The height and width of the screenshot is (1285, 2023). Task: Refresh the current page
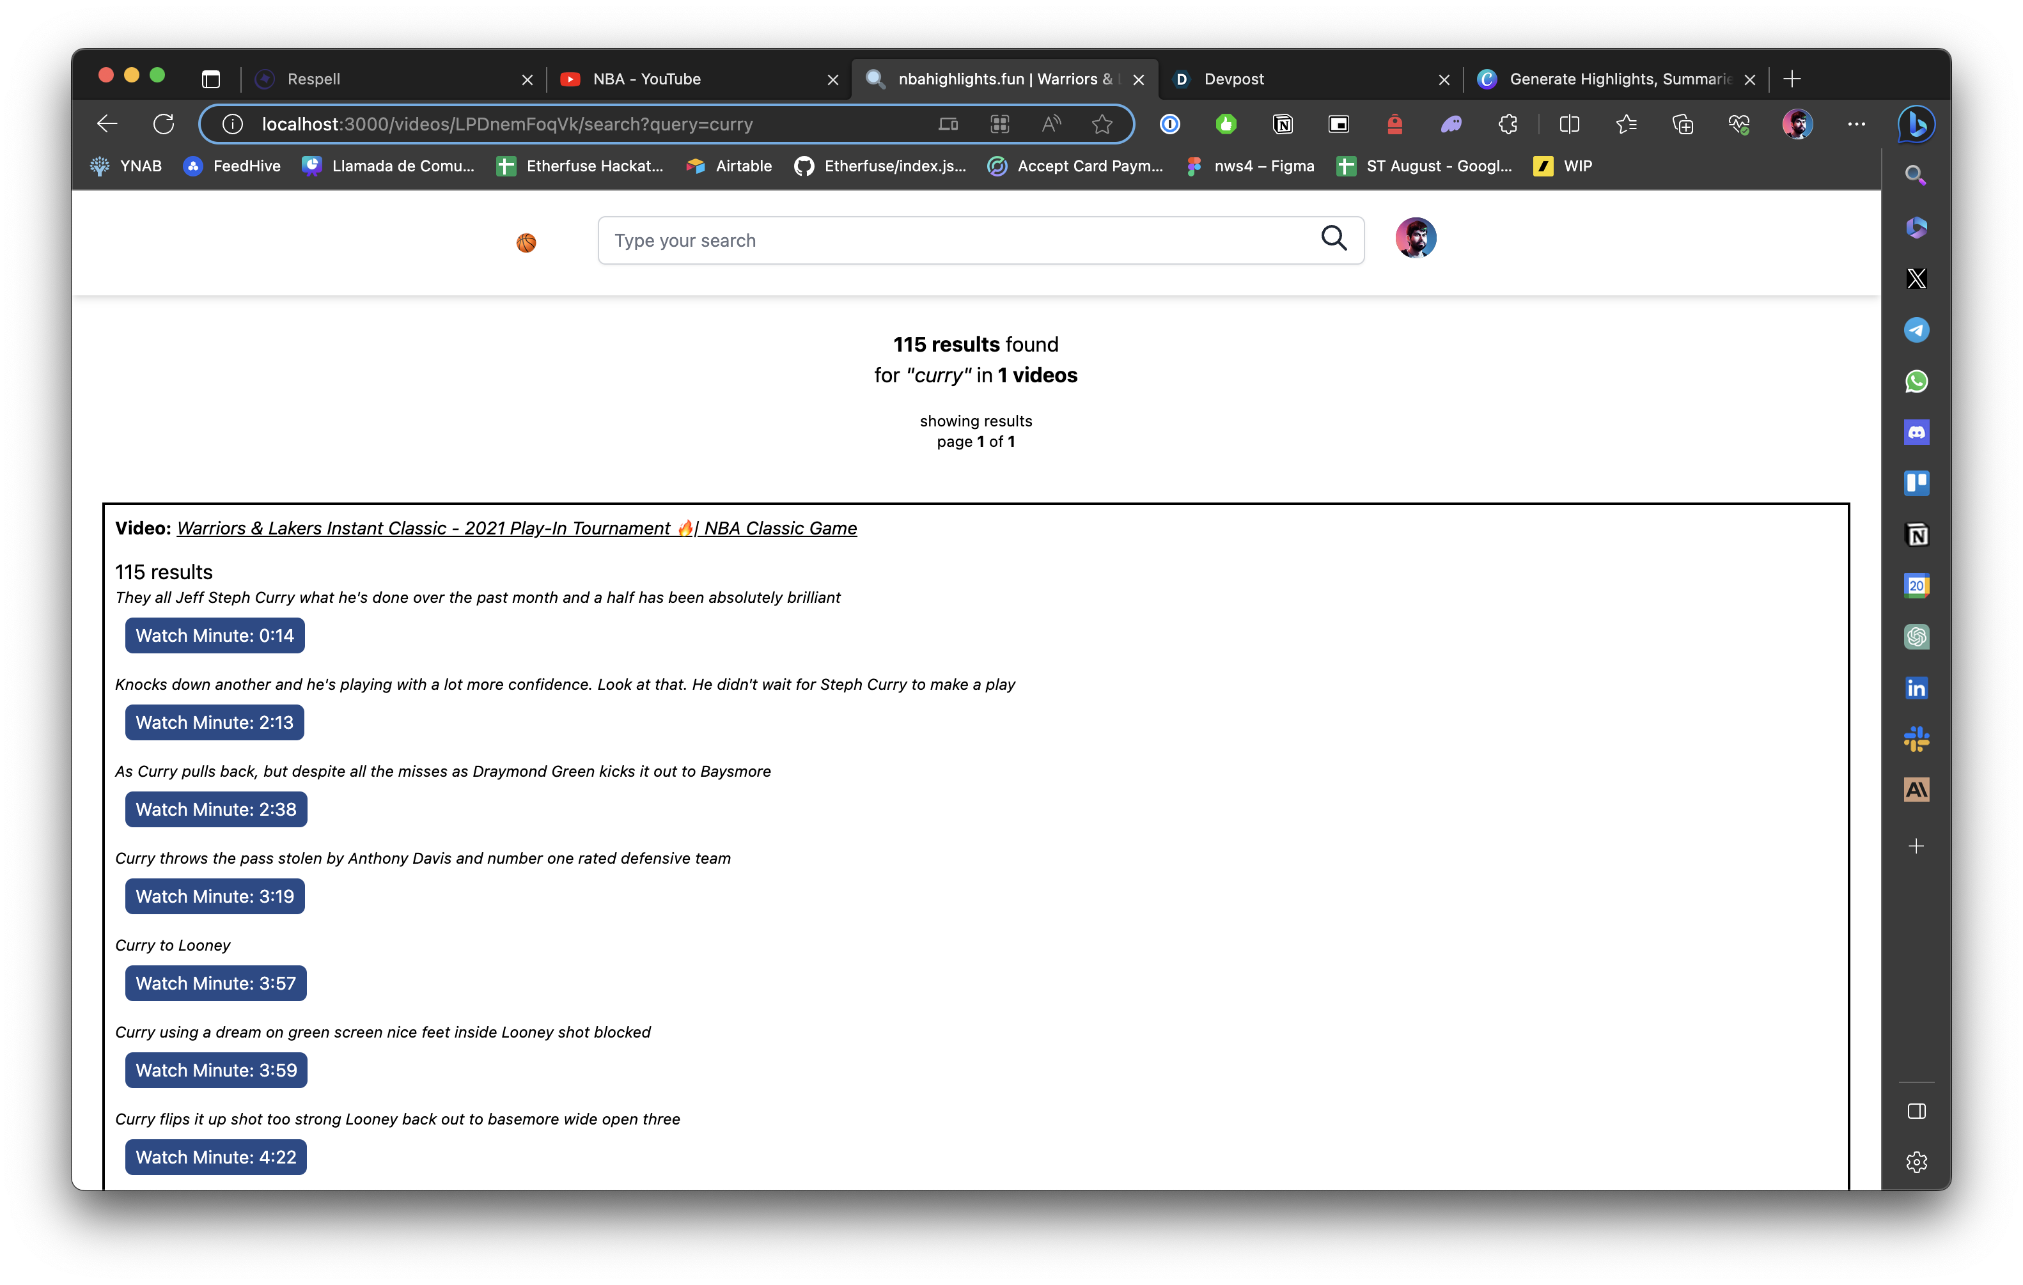pyautogui.click(x=164, y=124)
